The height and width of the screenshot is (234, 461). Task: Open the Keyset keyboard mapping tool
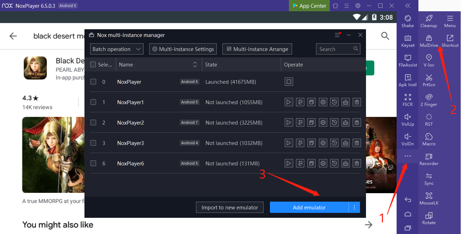coord(408,41)
